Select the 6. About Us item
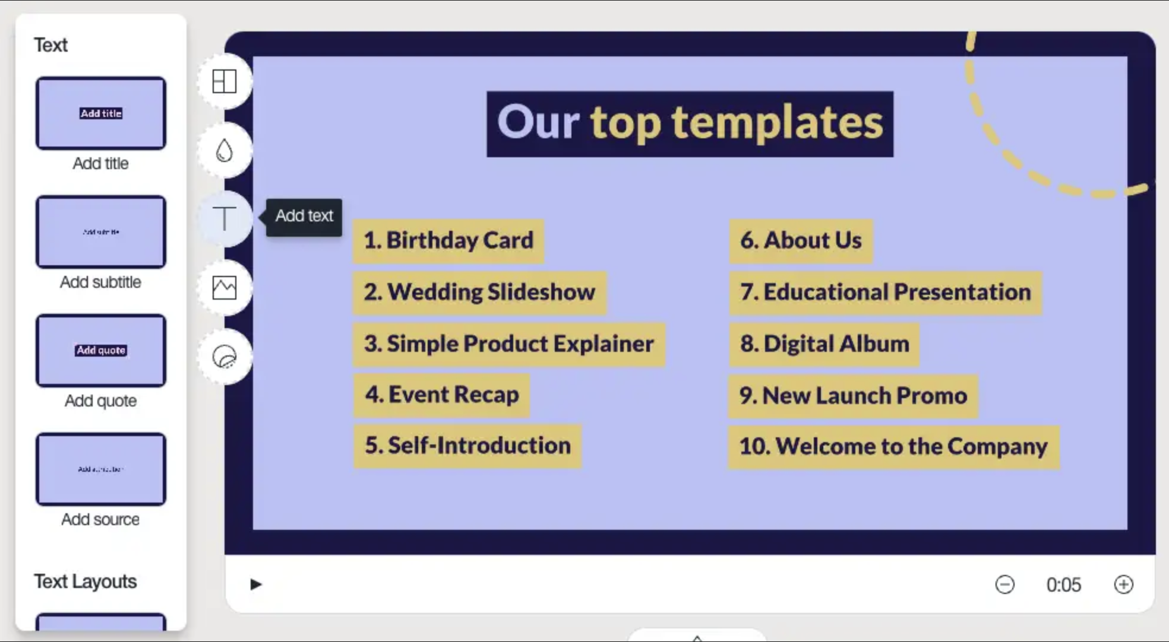Viewport: 1169px width, 642px height. click(801, 241)
